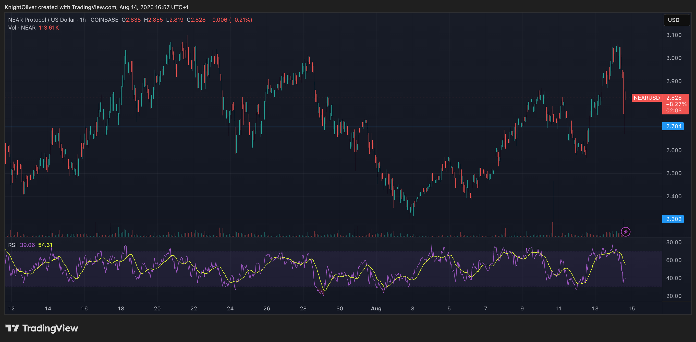This screenshot has height=342, width=696.
Task: Click the red NEARUSD symbol tag
Action: (646, 98)
